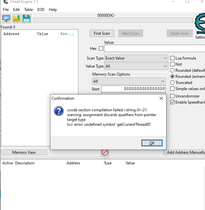Open the File menu
Screen dimensions: 205x210
(x=6, y=10)
